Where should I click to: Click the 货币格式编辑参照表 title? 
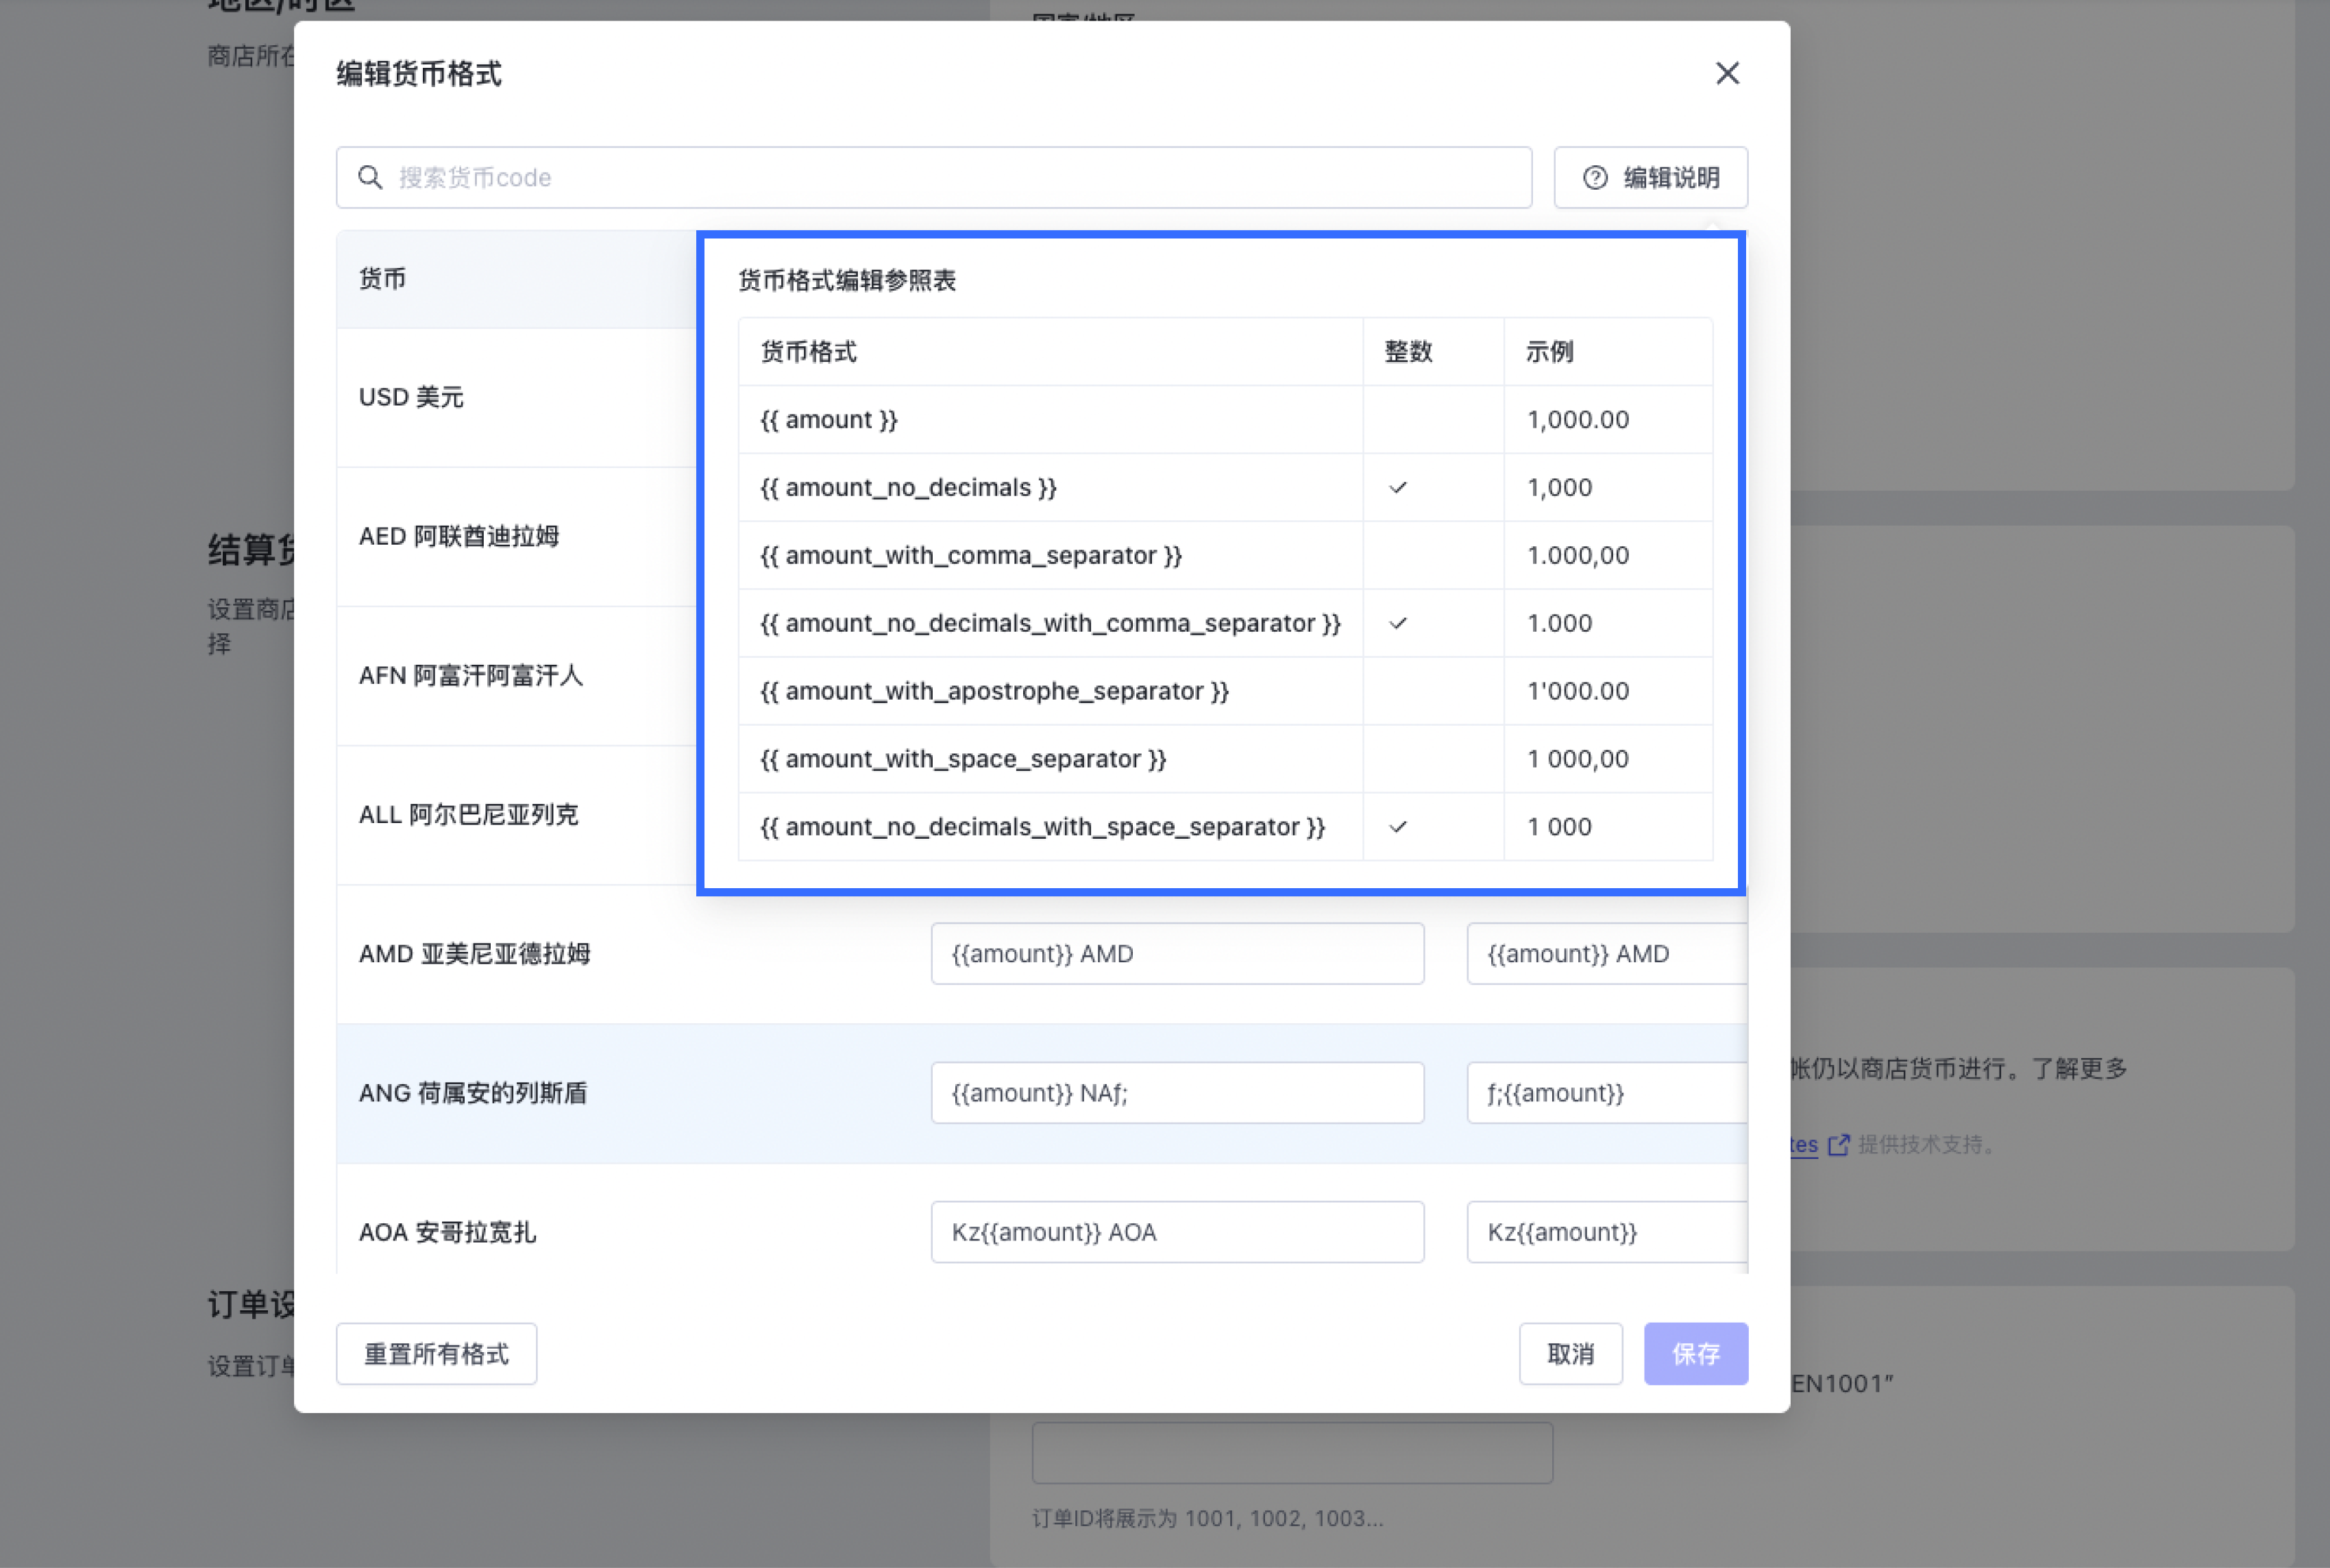(x=846, y=280)
